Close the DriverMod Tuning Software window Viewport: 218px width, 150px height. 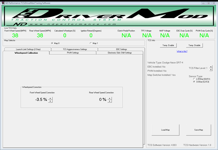[x=214, y=3]
